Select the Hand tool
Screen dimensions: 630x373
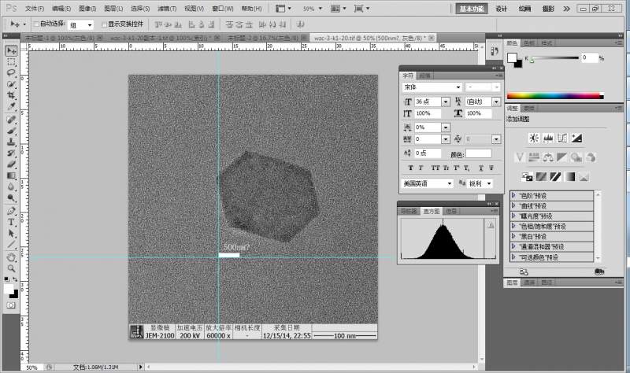point(12,257)
